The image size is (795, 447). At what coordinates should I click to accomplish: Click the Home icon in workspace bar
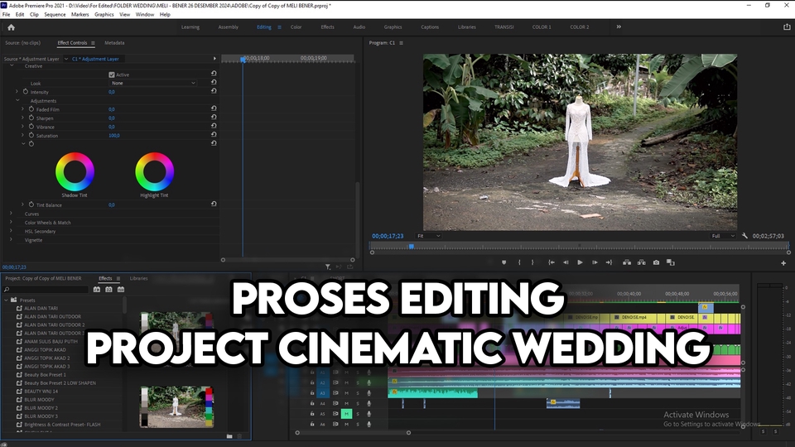click(11, 27)
